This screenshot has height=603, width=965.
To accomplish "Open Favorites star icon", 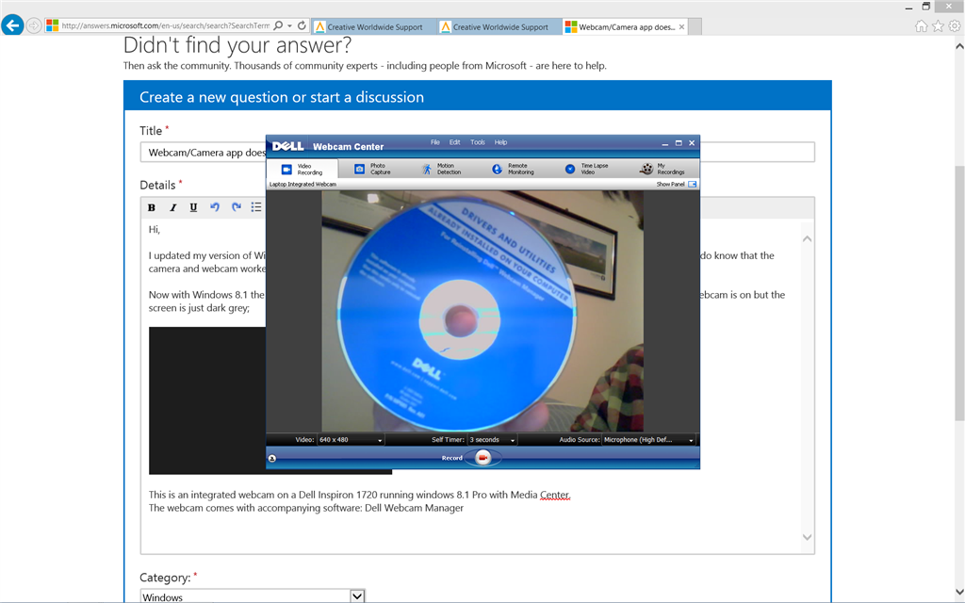I will pyautogui.click(x=938, y=25).
